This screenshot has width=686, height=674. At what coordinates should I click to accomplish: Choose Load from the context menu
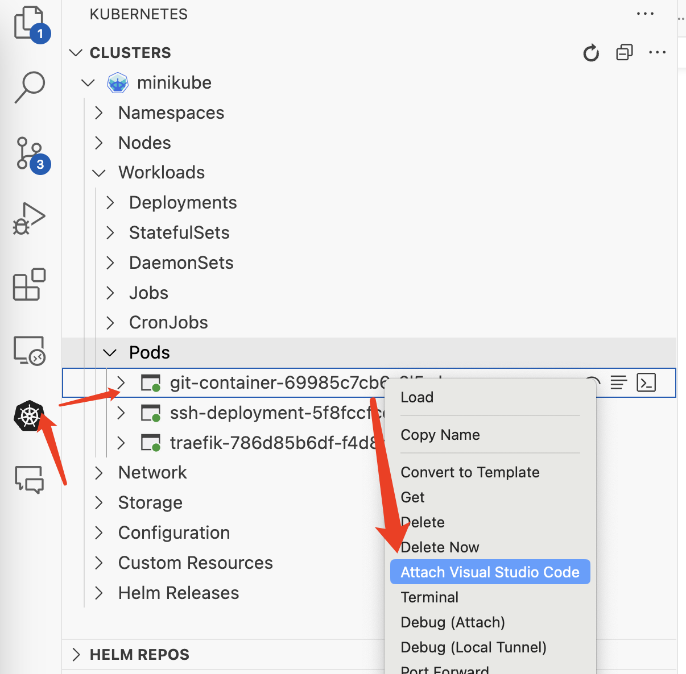(x=490, y=397)
